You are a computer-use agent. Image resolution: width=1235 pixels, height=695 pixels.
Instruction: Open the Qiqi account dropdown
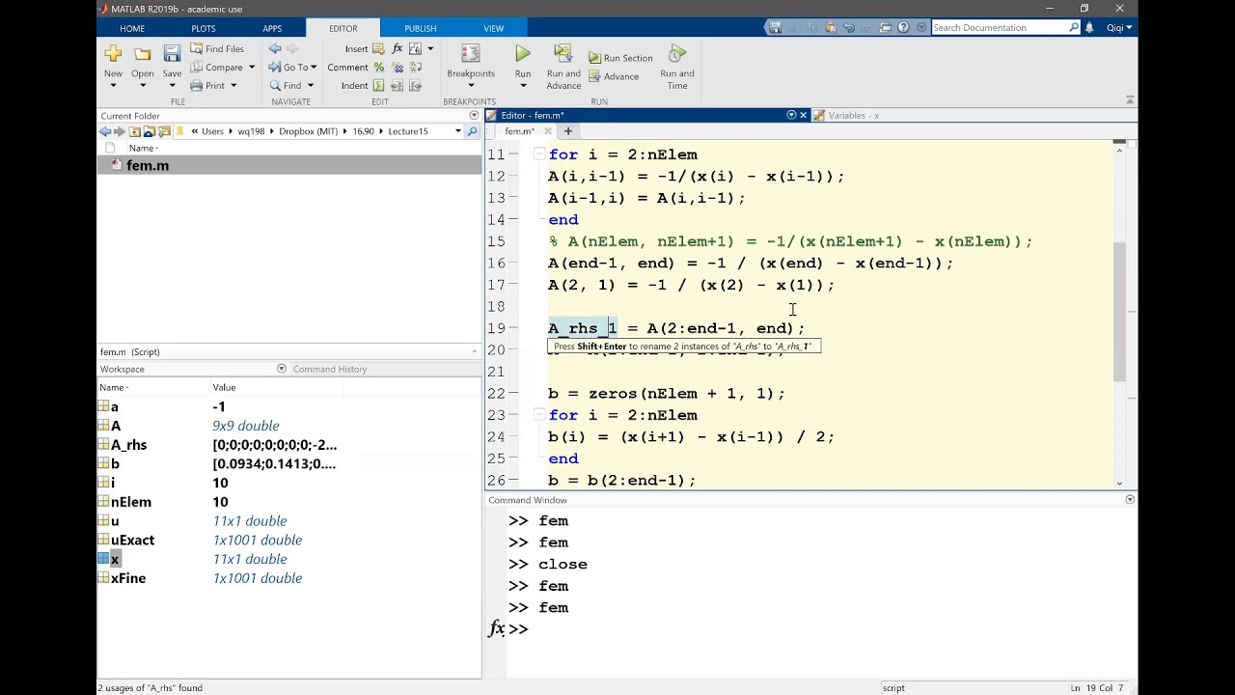[1119, 28]
